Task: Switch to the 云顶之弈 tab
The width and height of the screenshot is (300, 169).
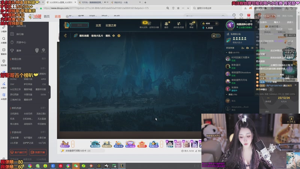Action: 111,25
